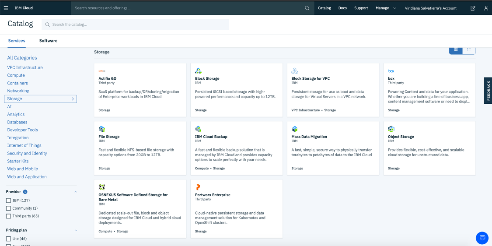Image resolution: width=492 pixels, height=246 pixels.
Task: Select the Starter Kits category
Action: [x=18, y=161]
